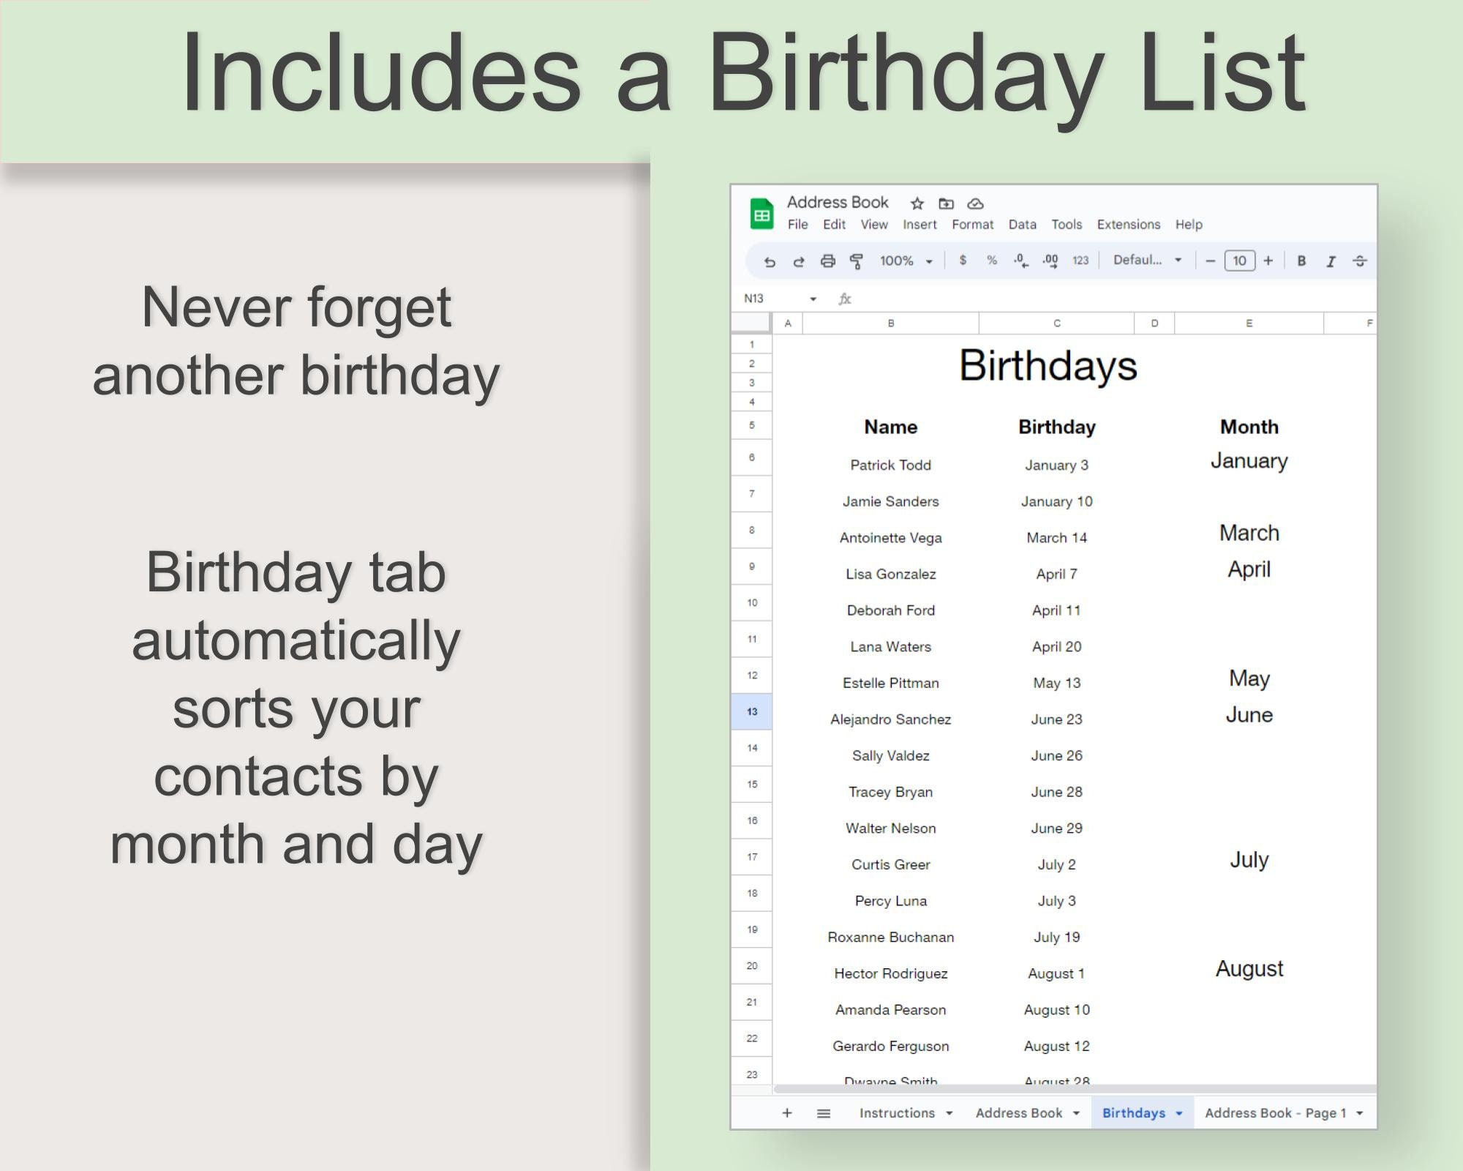Add a new sheet with plus button

(786, 1113)
